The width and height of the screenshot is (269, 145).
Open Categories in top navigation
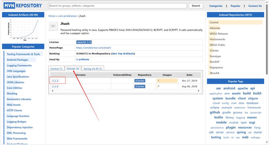216,6
